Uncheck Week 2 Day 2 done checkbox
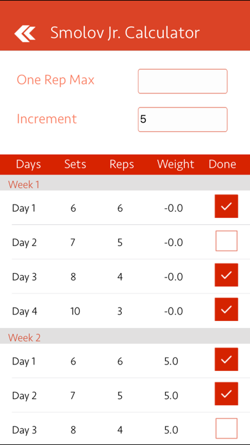The width and height of the screenshot is (250, 445). 226,394
